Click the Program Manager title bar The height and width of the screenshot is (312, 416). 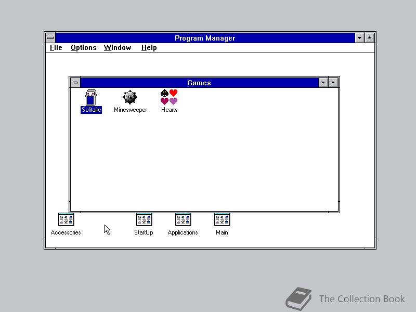pyautogui.click(x=205, y=38)
